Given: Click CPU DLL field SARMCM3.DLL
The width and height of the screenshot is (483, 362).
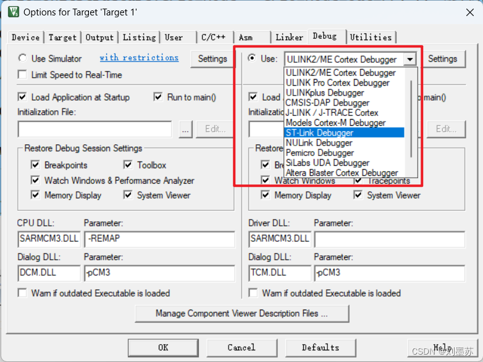Looking at the screenshot, I should 49,239.
